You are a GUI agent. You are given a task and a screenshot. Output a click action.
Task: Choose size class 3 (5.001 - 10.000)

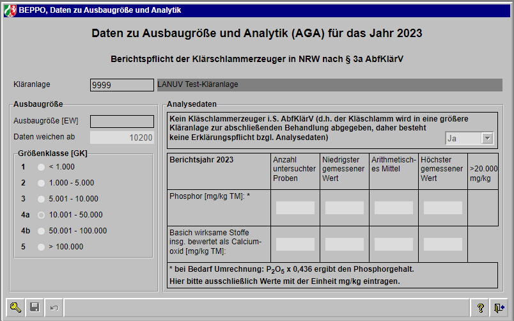pos(42,199)
